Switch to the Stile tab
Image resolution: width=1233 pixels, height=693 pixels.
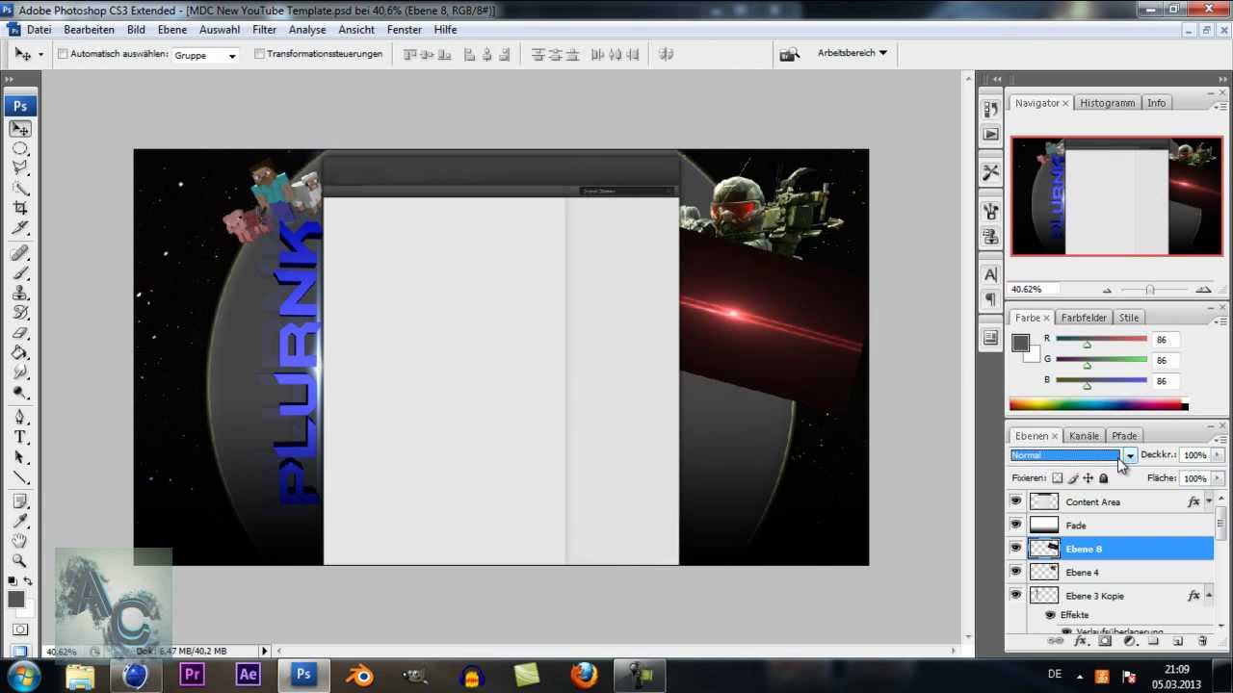tap(1129, 318)
